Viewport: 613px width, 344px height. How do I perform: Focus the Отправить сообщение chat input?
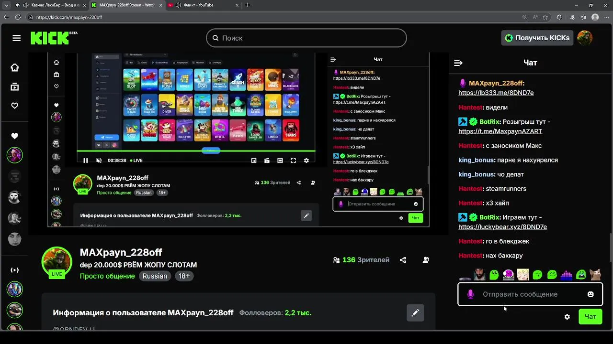click(530, 294)
